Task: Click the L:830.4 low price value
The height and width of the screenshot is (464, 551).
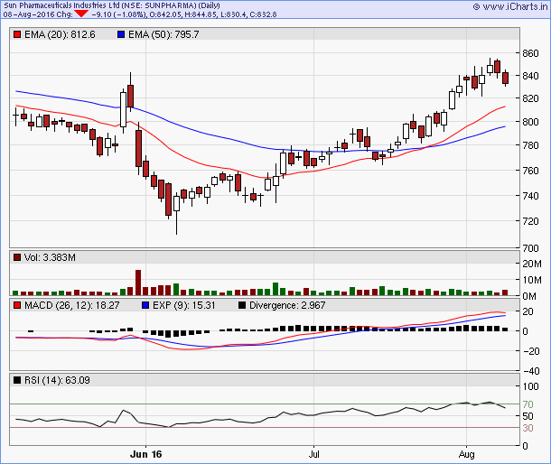Action: 232,14
